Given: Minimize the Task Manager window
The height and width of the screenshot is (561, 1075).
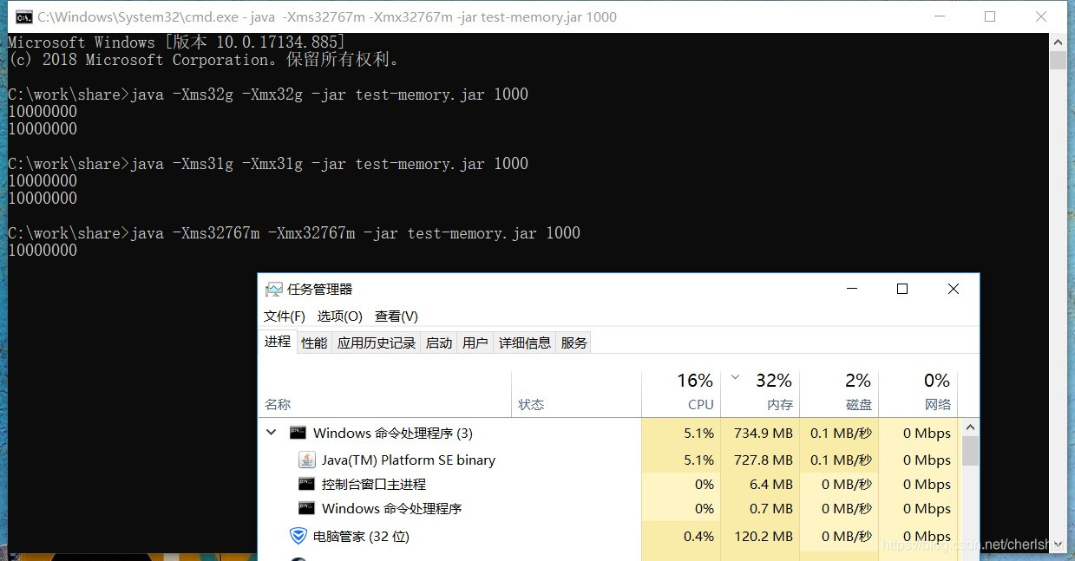Looking at the screenshot, I should coord(851,289).
